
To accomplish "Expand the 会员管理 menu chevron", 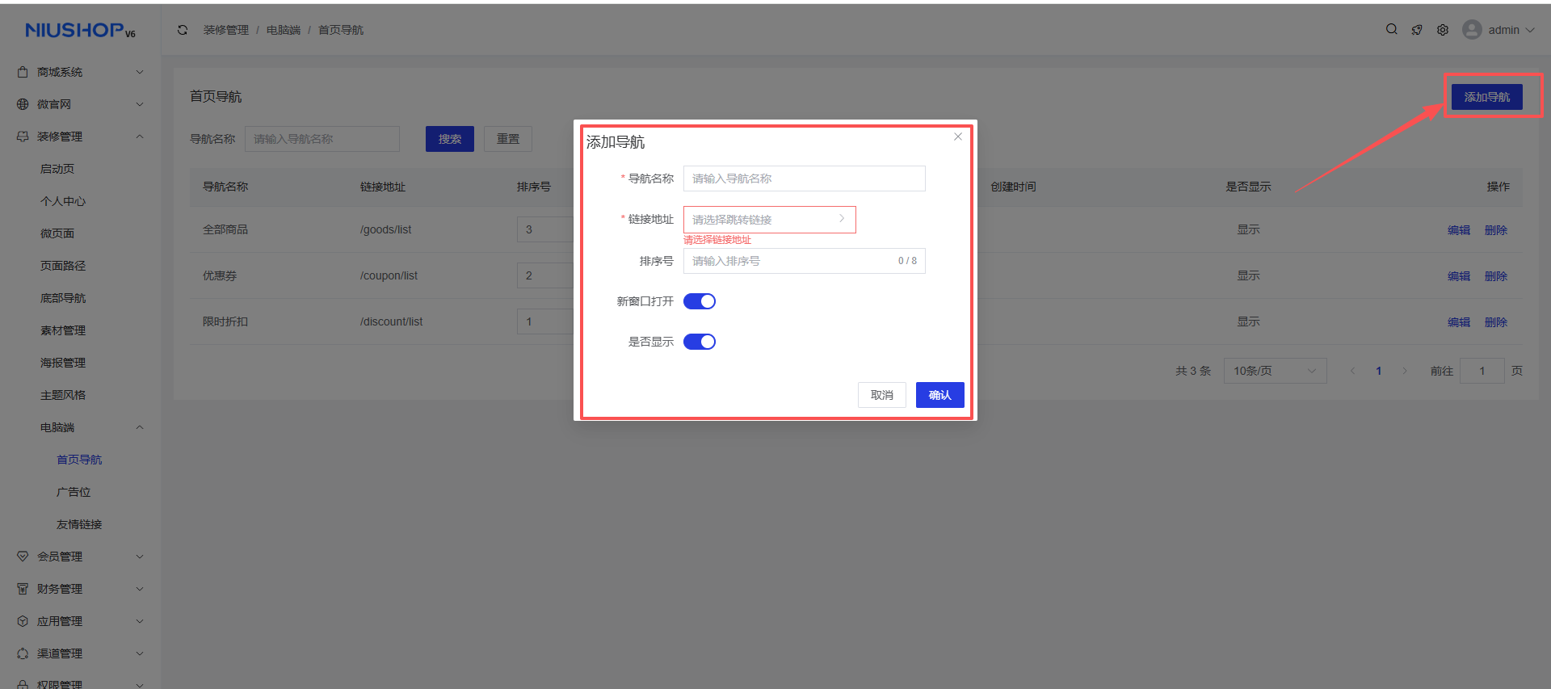I will click(140, 557).
